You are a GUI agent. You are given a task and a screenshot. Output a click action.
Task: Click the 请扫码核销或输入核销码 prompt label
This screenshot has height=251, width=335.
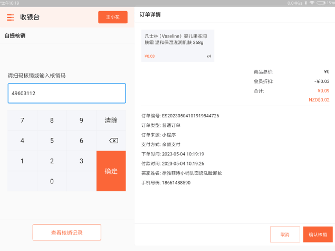point(37,76)
